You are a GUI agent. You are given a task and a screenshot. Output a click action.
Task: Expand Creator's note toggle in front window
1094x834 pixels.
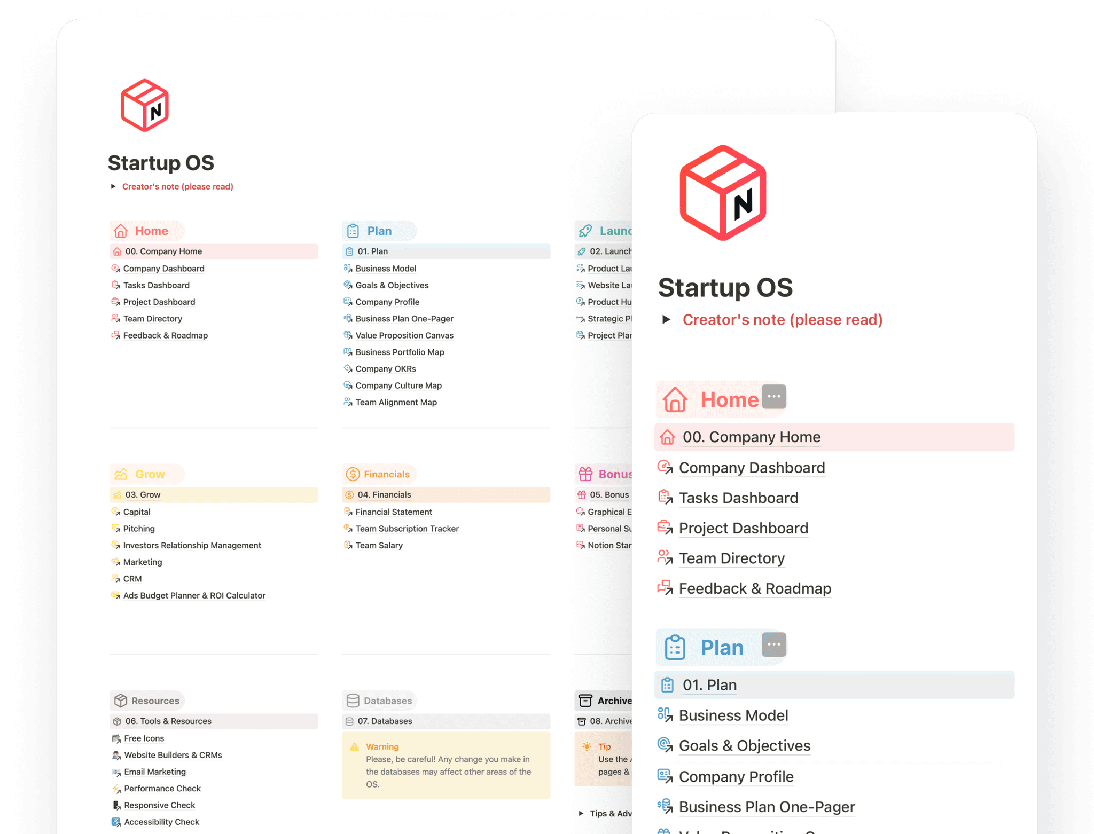point(666,319)
